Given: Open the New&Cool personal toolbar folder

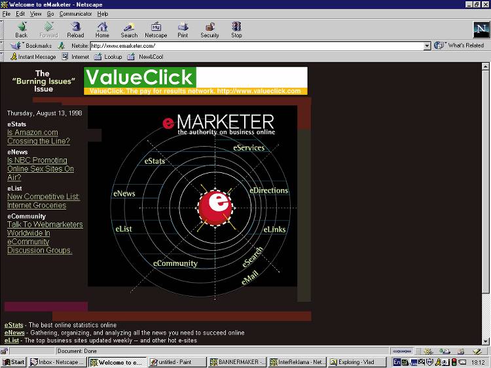Looking at the screenshot, I should point(145,57).
